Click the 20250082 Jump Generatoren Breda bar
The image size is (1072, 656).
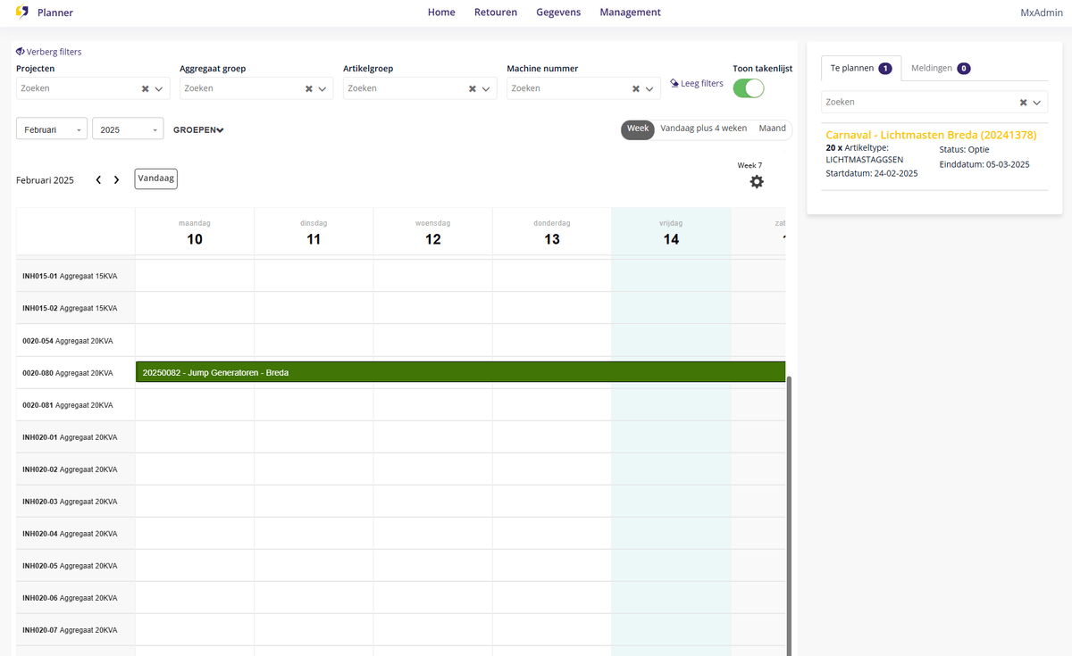(460, 372)
